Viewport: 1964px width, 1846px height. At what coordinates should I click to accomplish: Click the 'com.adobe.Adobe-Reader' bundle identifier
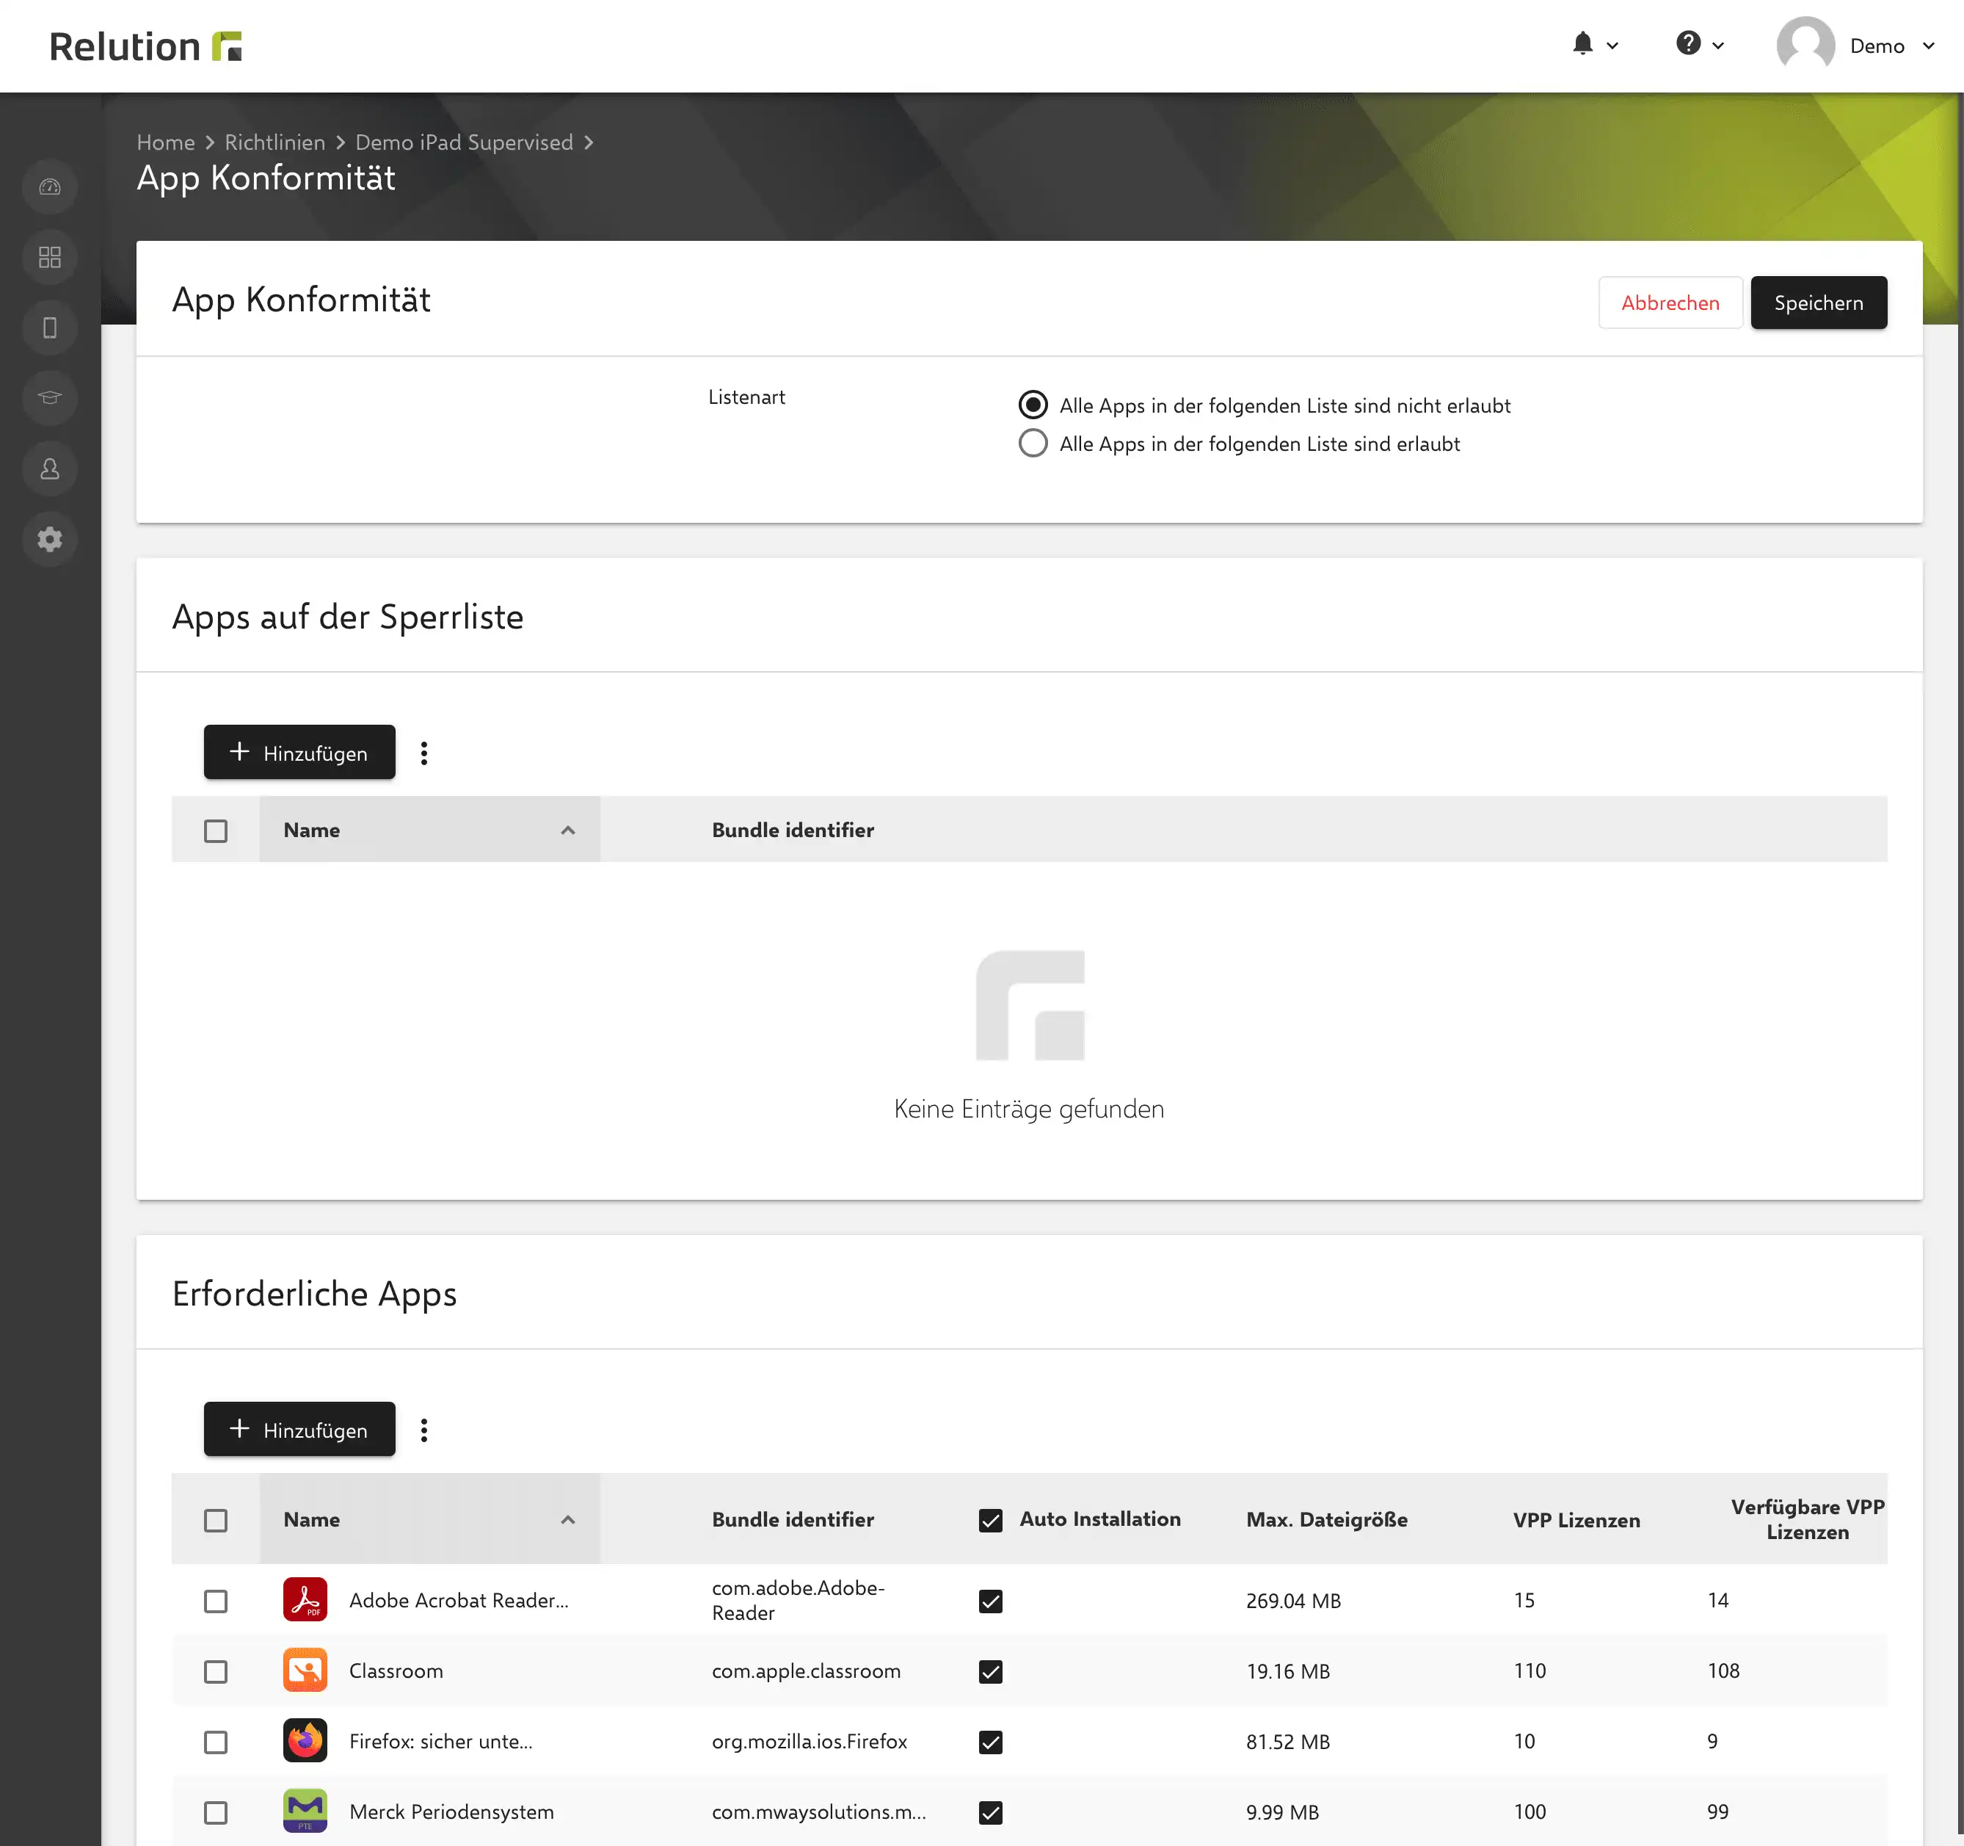pyautogui.click(x=799, y=1600)
